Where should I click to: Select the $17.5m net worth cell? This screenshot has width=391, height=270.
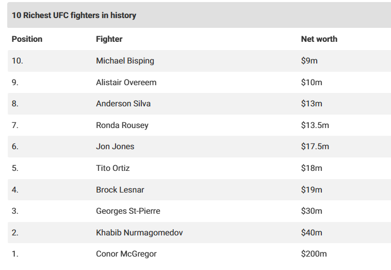click(315, 147)
